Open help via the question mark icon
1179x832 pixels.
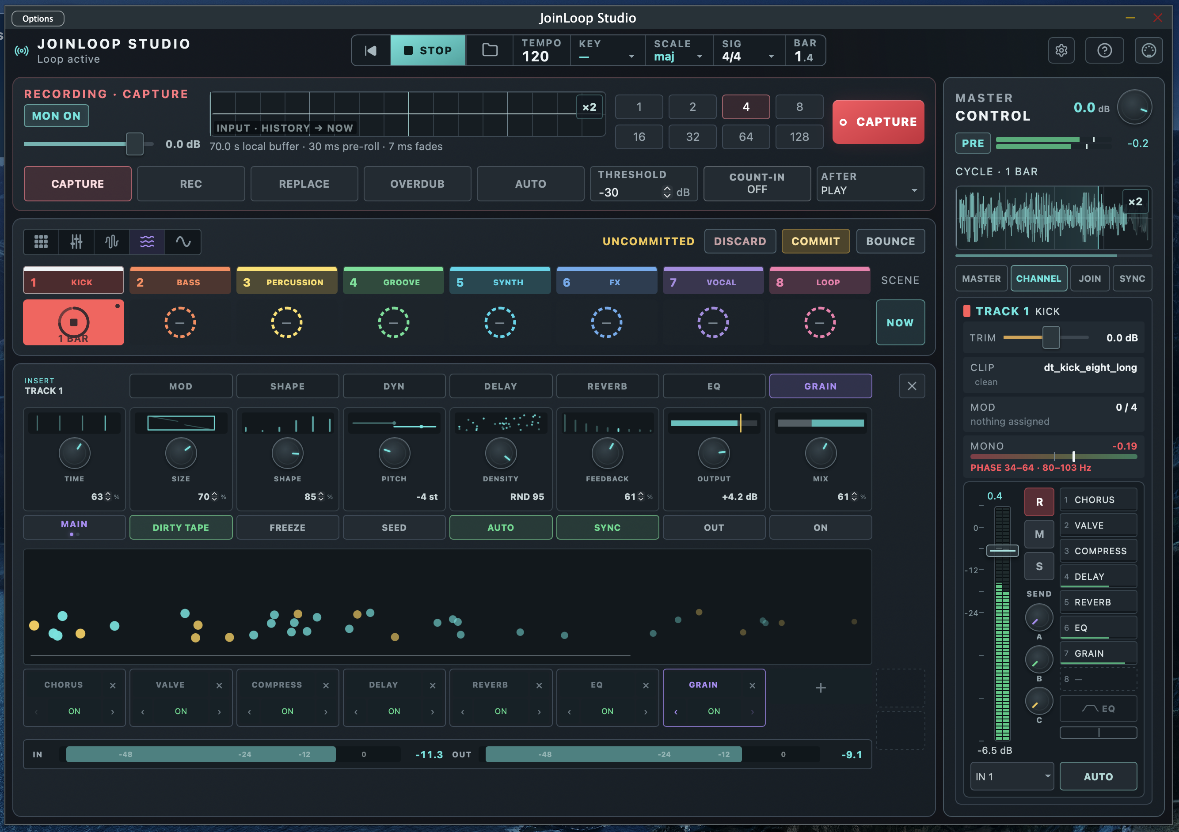tap(1105, 50)
